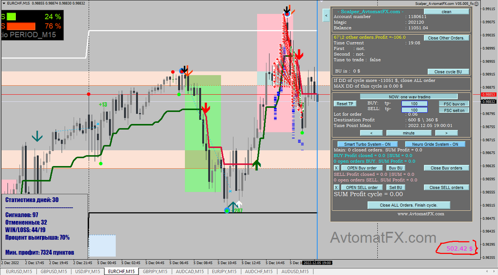498x275 pixels.
Task: Click OPEN SELL order
Action: click(362, 187)
